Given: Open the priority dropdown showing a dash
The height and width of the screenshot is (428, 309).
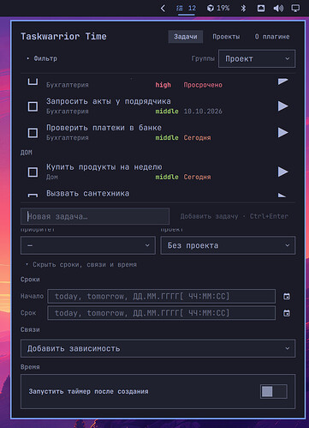Looking at the screenshot, I should 88,245.
